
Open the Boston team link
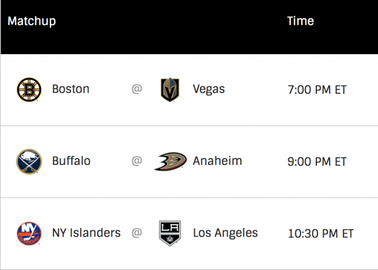point(71,89)
